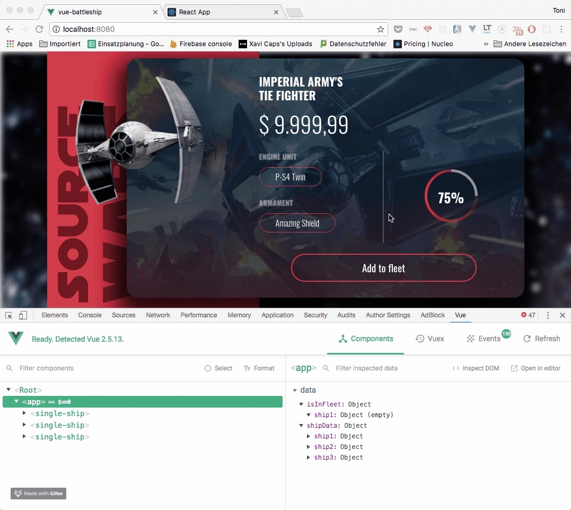Select the P-S4 Twin engine option
The image size is (571, 510).
[x=290, y=177]
